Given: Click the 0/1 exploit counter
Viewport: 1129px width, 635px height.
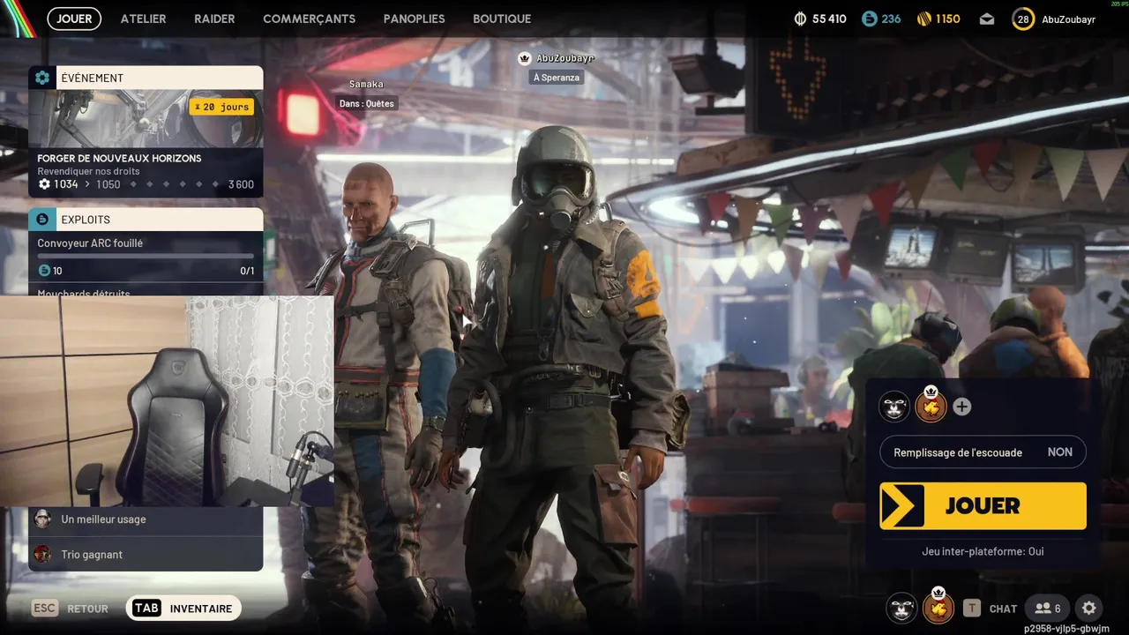Looking at the screenshot, I should [247, 271].
